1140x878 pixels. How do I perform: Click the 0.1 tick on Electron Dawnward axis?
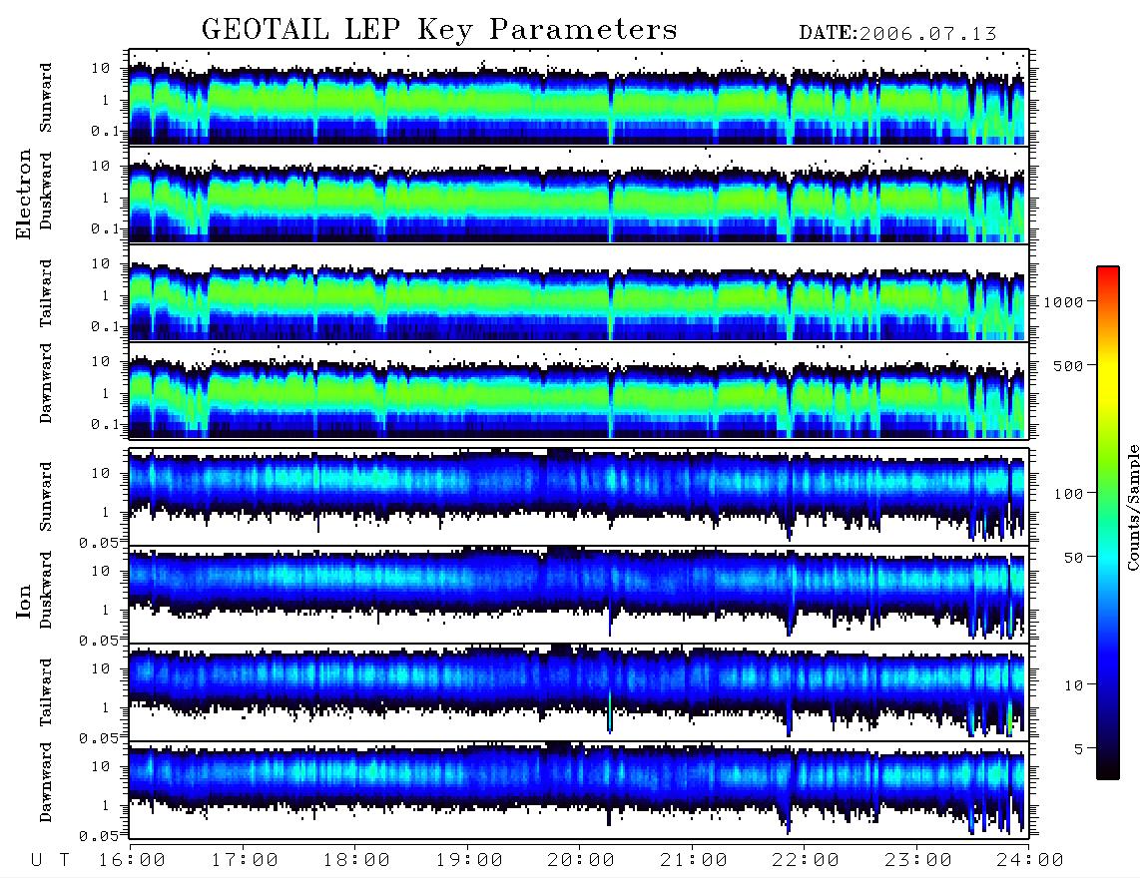tap(105, 424)
